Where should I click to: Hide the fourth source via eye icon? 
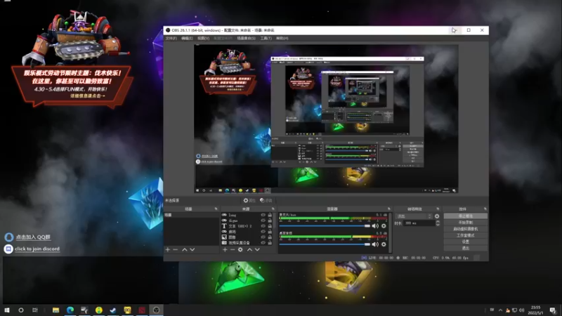[263, 232]
